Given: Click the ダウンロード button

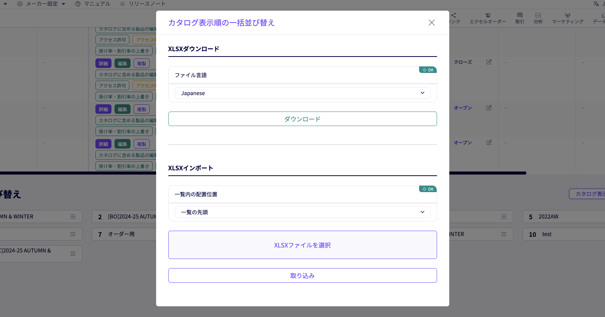Looking at the screenshot, I should (302, 119).
